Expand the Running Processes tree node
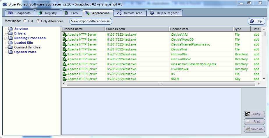This screenshot has width=269, height=138. coord(5,38)
